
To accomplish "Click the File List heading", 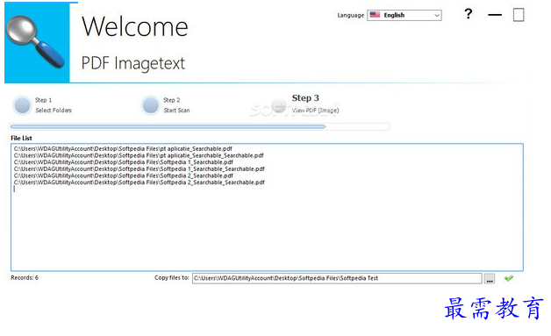I will point(21,138).
